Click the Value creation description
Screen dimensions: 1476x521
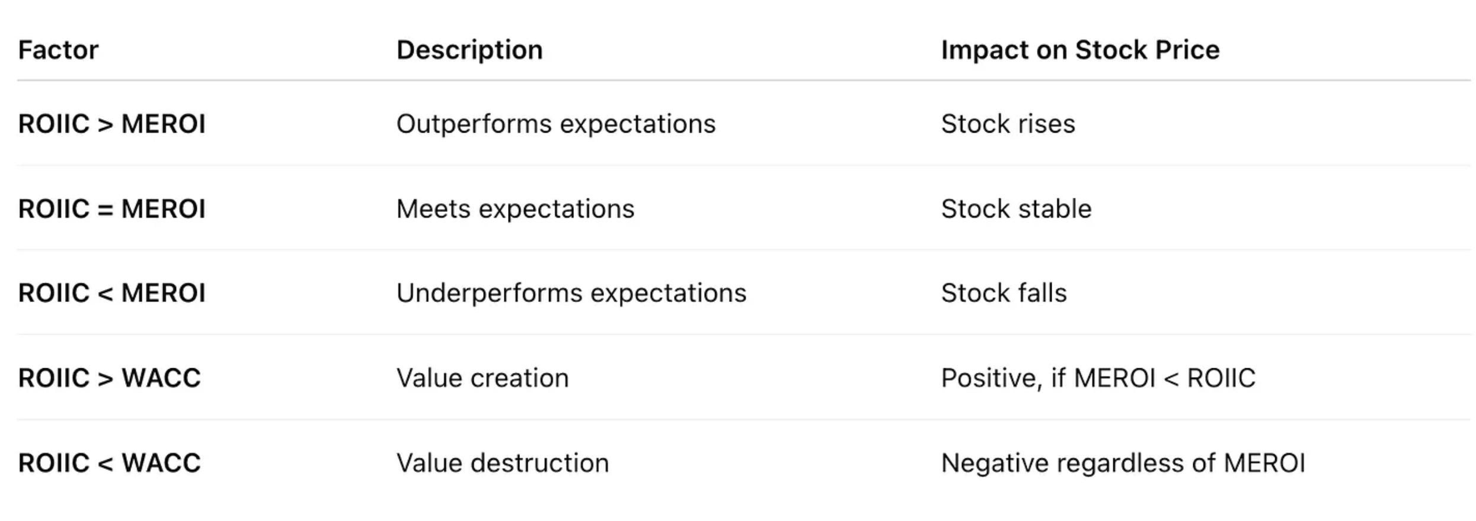[483, 378]
